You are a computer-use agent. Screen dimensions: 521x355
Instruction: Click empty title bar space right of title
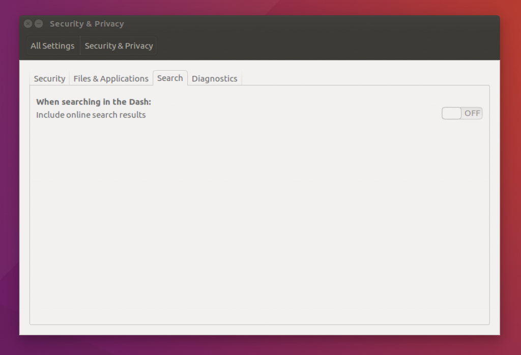click(305, 24)
